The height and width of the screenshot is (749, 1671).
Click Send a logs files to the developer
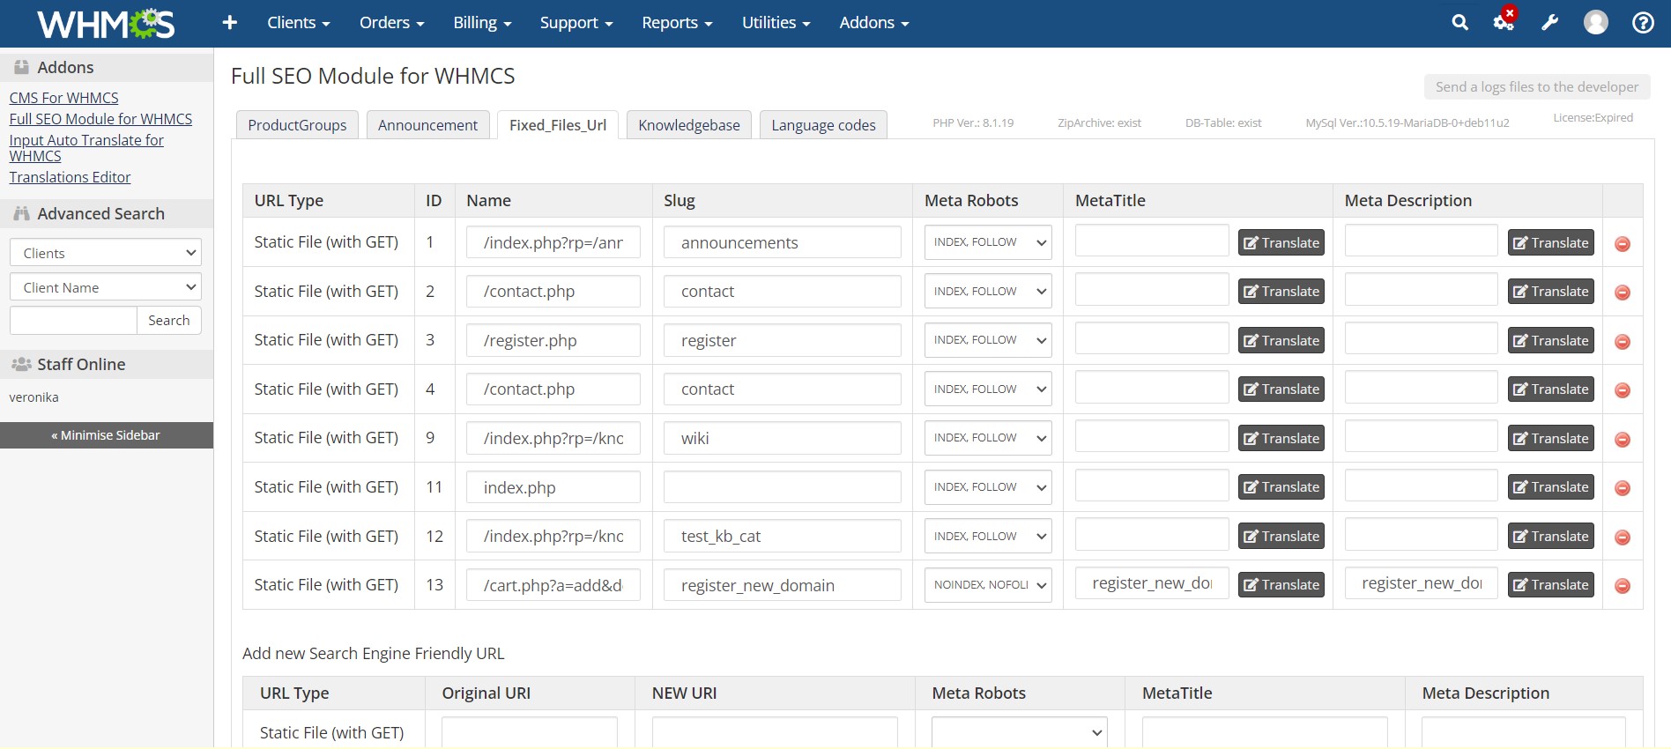(1537, 86)
